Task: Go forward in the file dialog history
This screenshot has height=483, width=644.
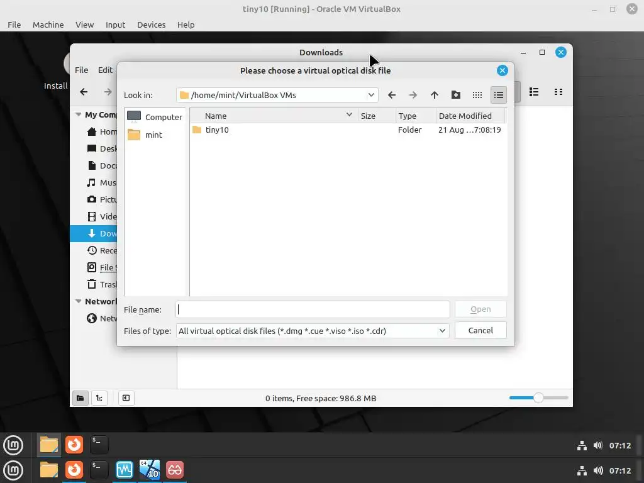Action: (x=413, y=96)
